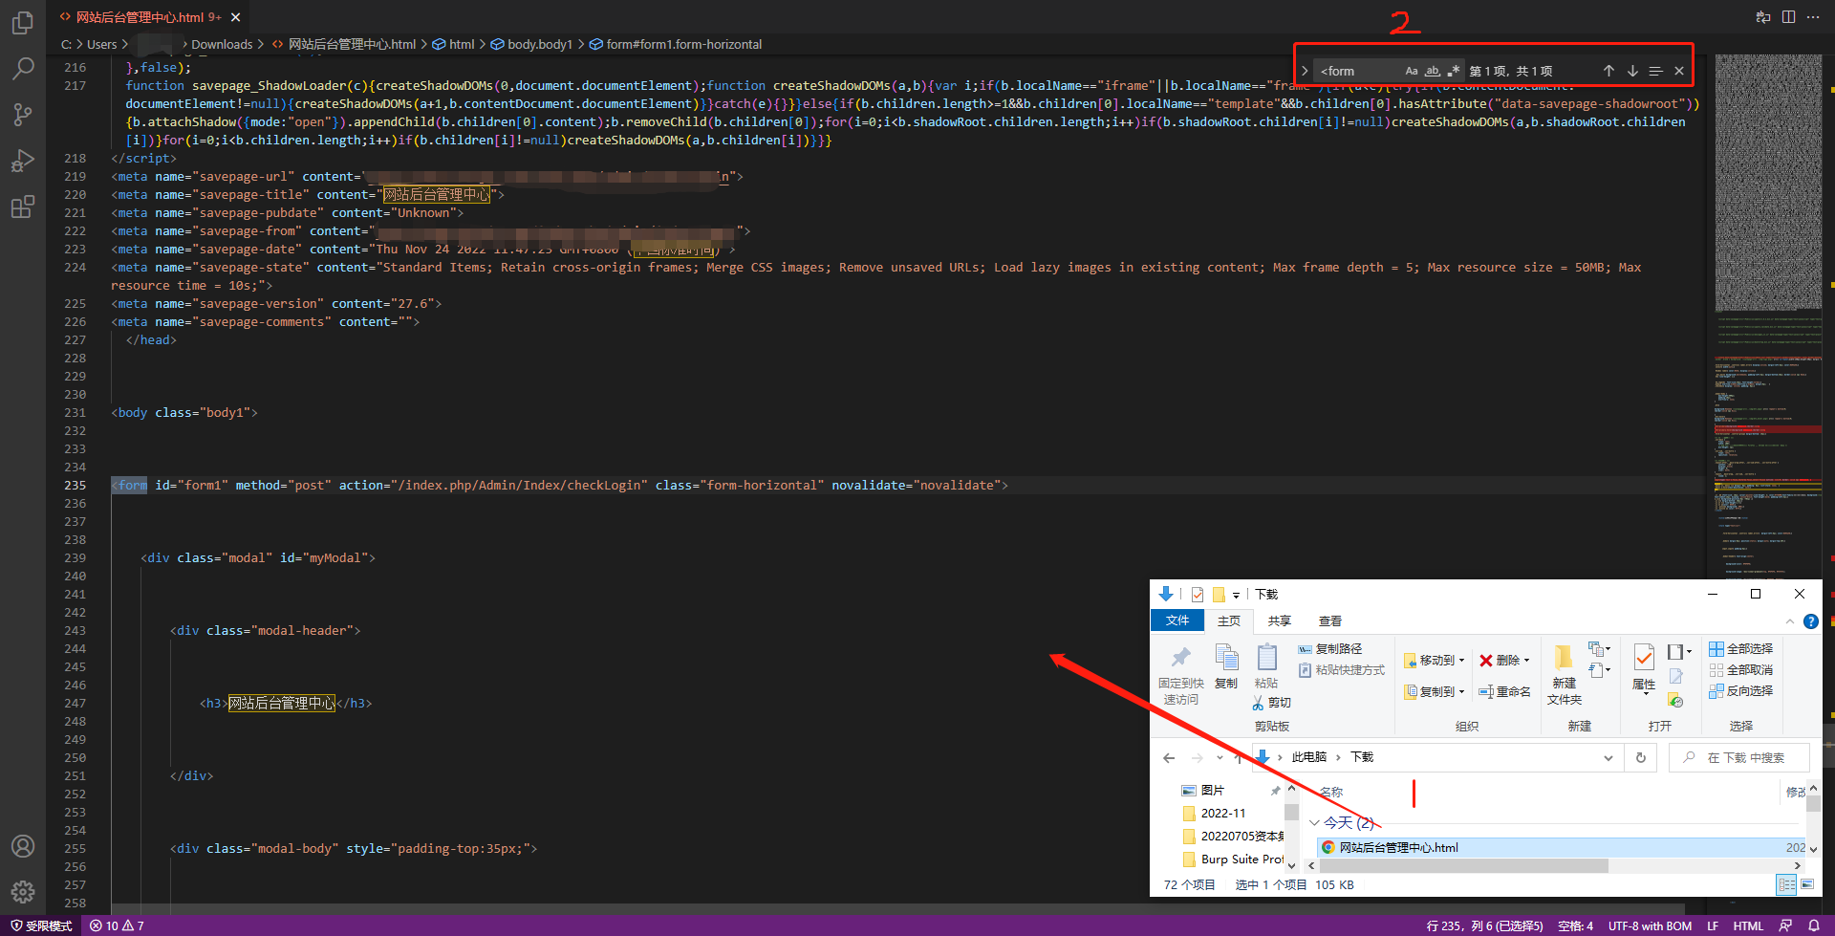This screenshot has height=936, width=1835.
Task: Click 固定到快速访问 pin button
Action: pos(1181,675)
